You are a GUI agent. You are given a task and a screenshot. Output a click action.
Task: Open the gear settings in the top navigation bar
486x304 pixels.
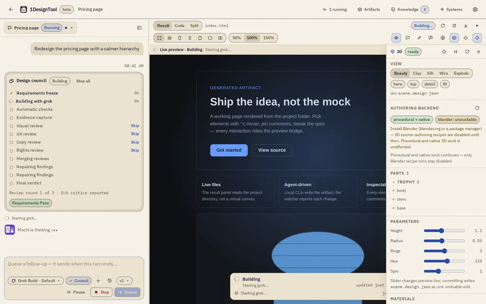[x=475, y=9]
